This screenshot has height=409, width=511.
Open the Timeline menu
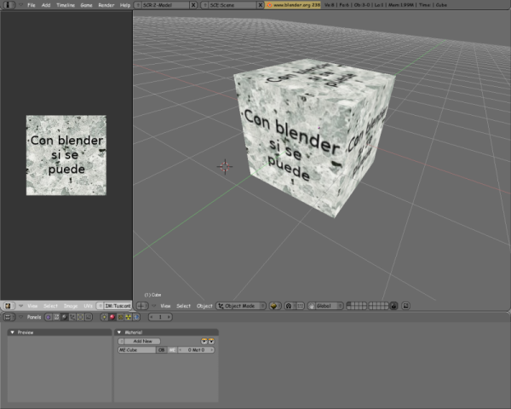coord(66,5)
